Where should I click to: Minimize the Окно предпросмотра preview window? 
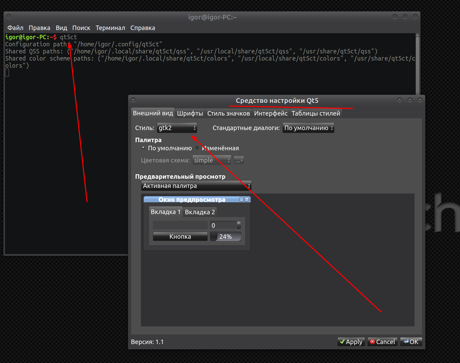tap(241, 200)
